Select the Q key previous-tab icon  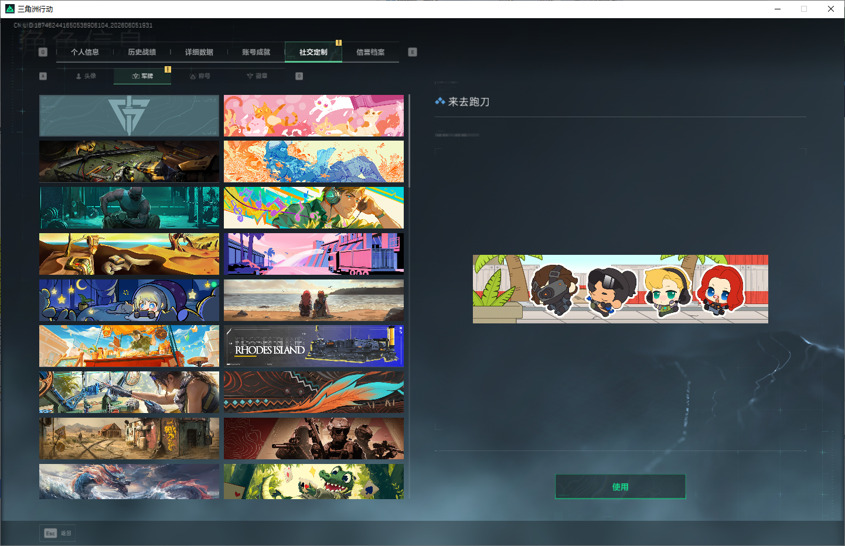point(43,52)
